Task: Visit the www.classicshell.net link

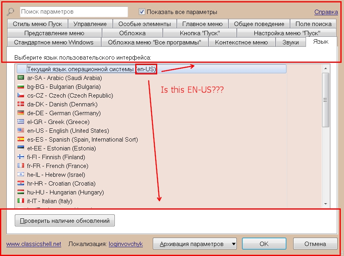Action: (34, 244)
